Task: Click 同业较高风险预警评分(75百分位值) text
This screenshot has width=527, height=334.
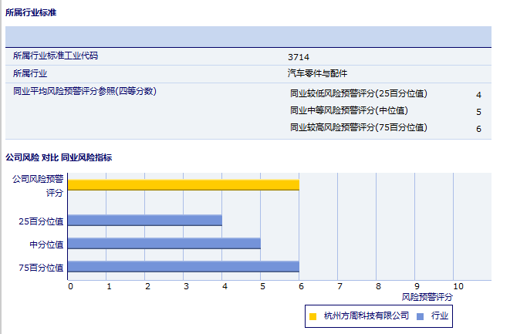Action: click(358, 127)
